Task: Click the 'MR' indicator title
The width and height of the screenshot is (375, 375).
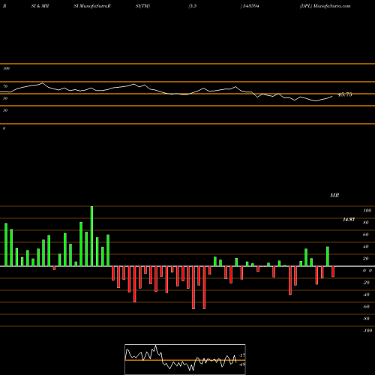Action: pos(334,195)
